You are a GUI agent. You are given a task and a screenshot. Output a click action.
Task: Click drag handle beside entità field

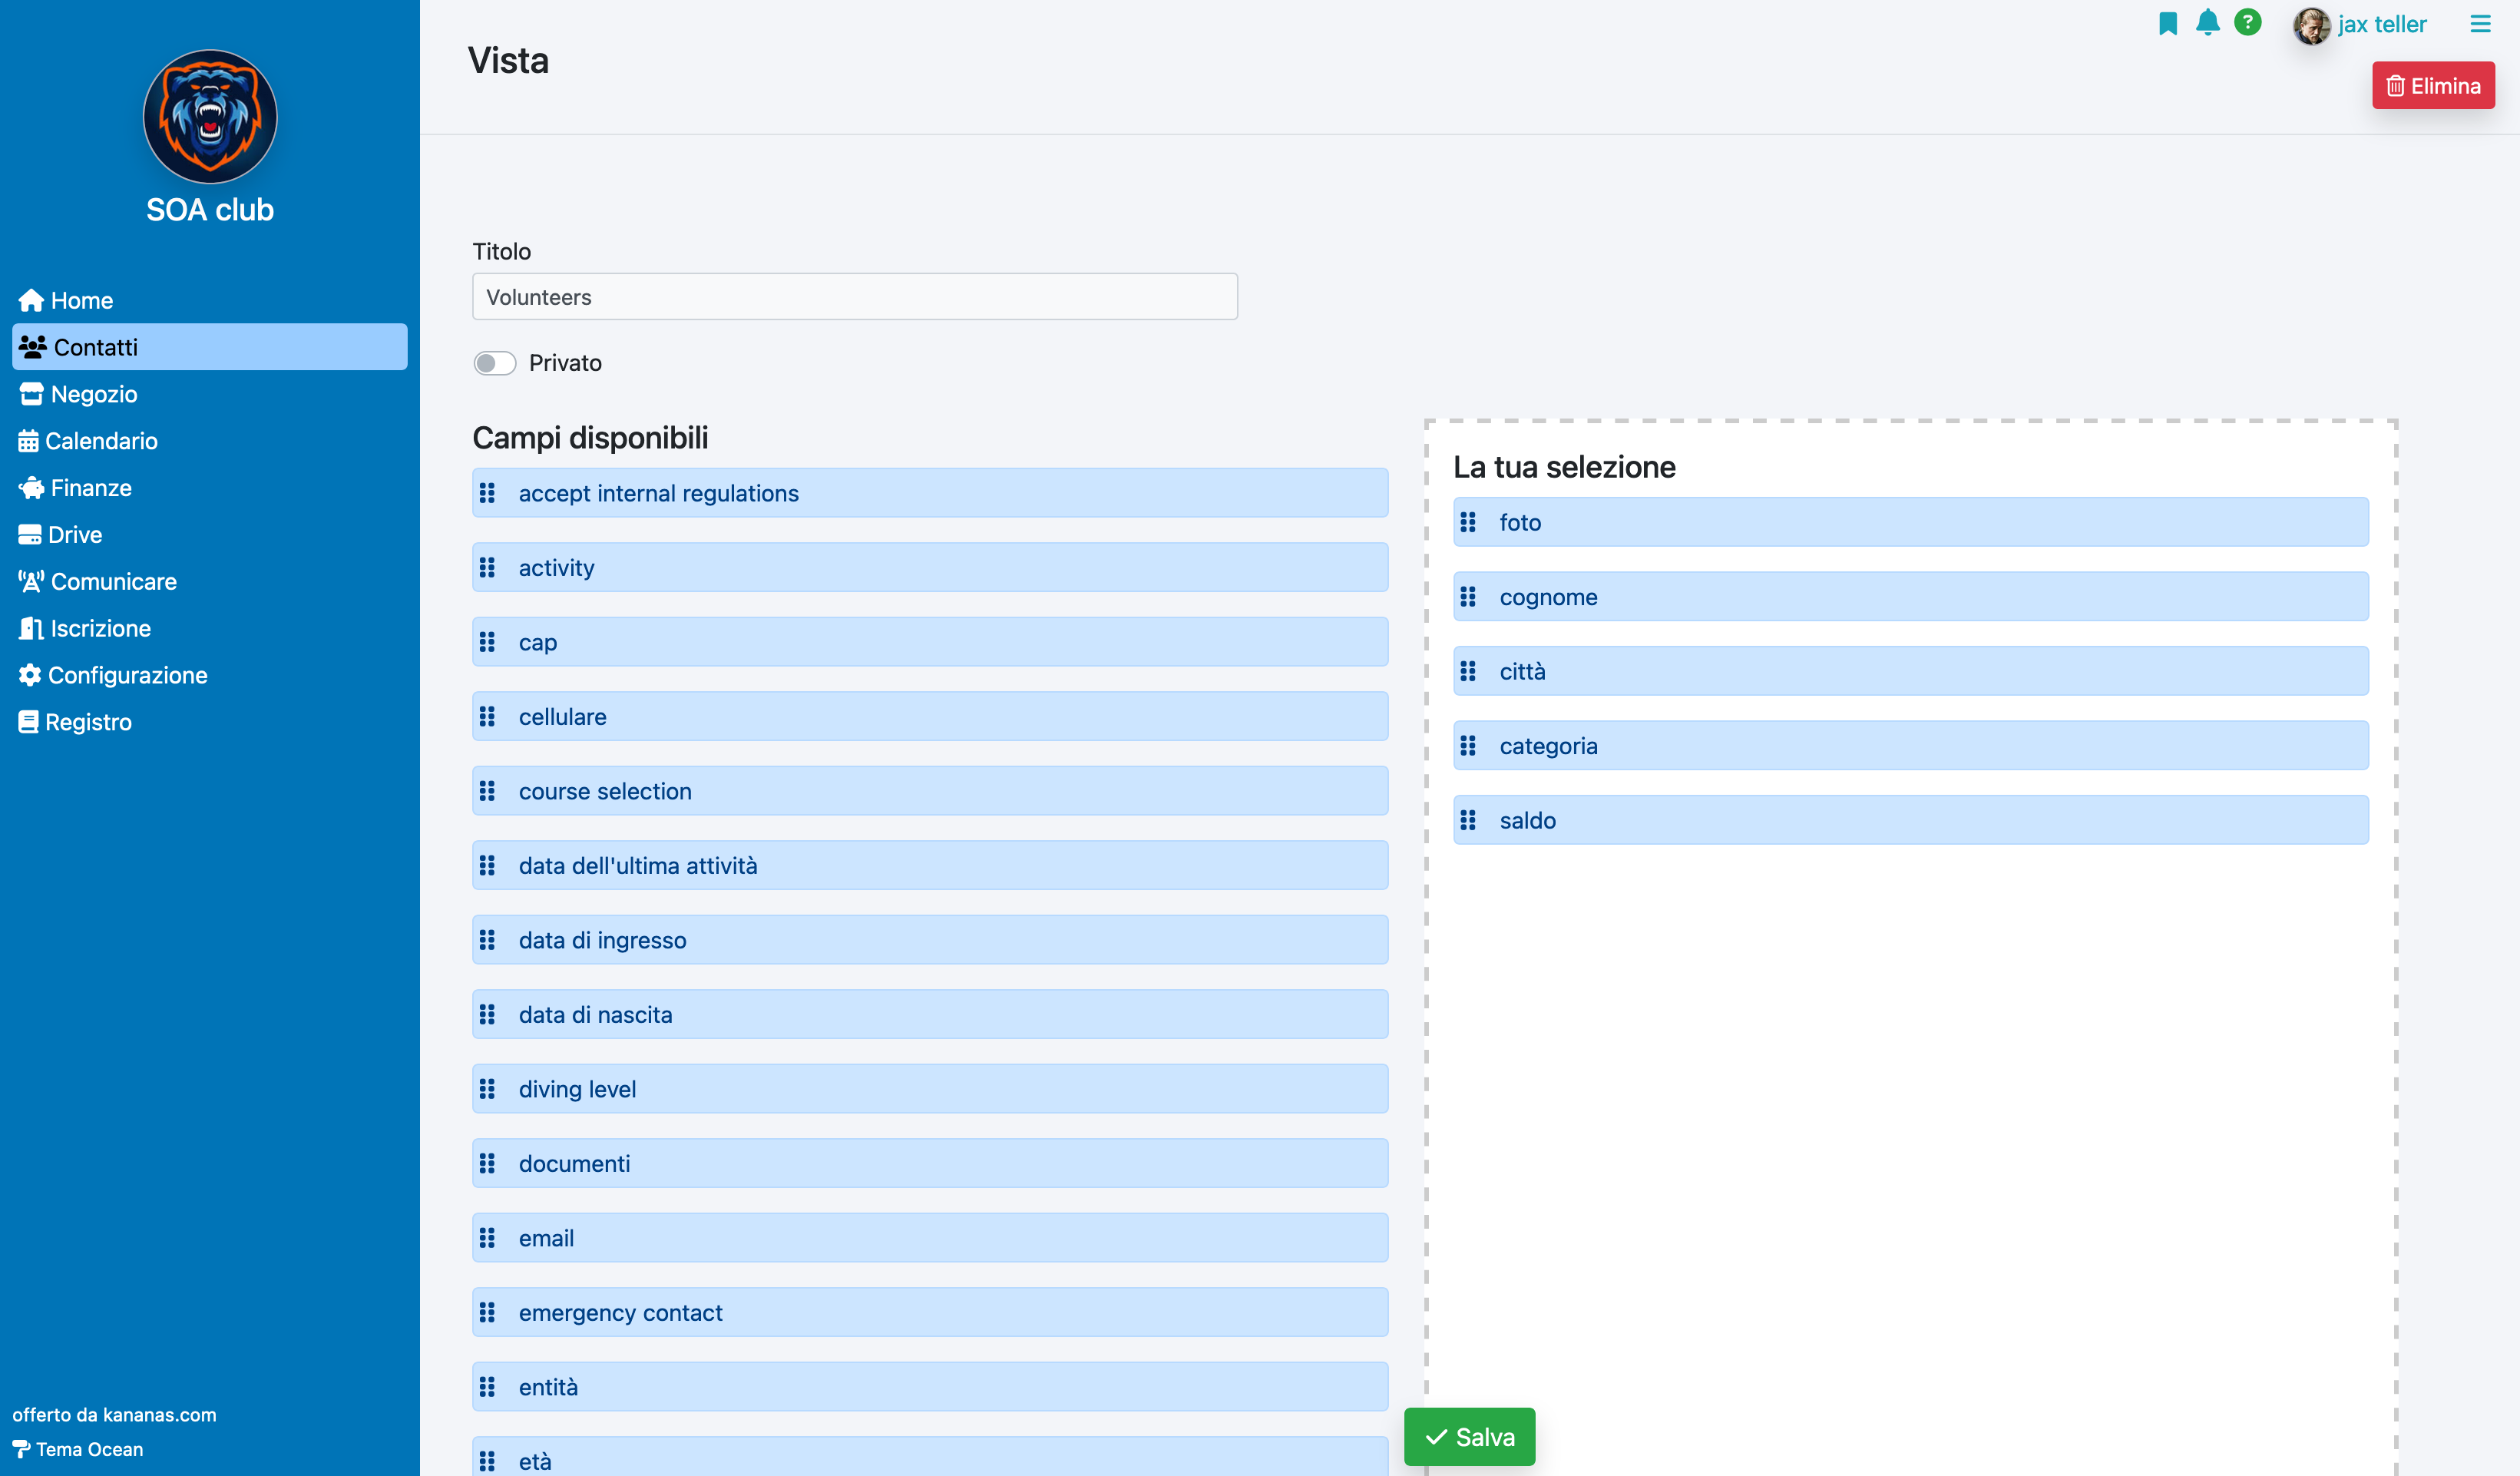point(487,1387)
